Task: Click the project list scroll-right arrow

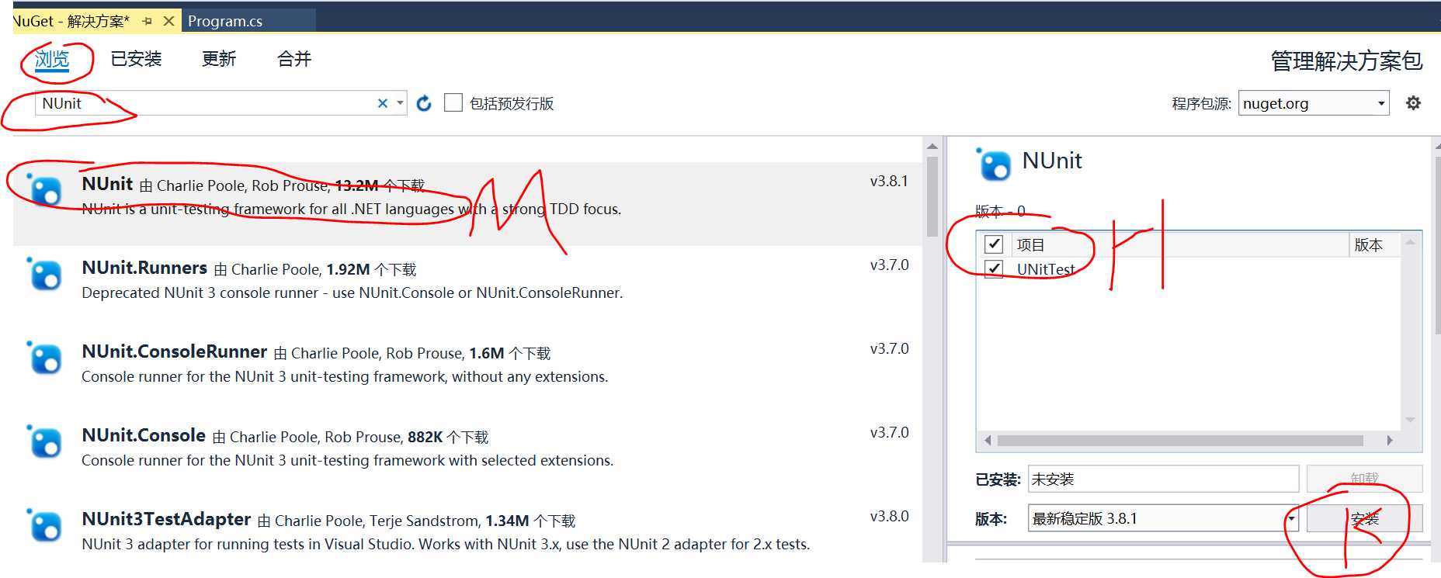Action: 1390,441
